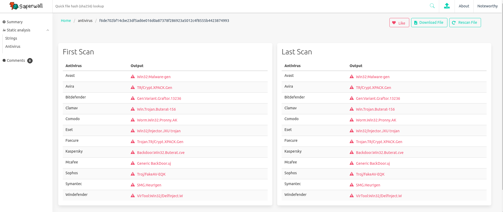
Task: Click warning icon for Sophos in First Scan
Action: click(133, 174)
